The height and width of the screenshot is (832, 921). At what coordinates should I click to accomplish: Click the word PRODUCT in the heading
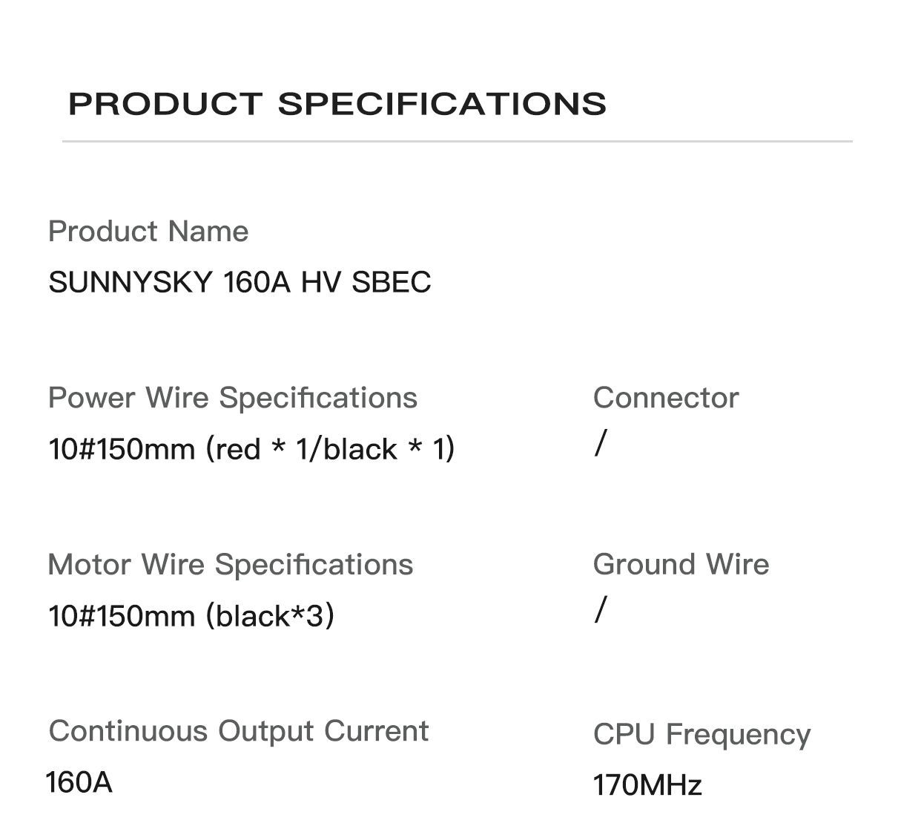pos(165,104)
